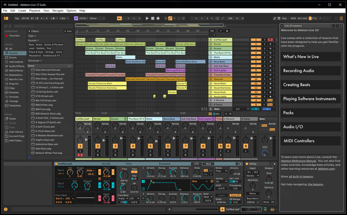Screen dimensions: 347x215
Task: Toggle the Utility device activator
Action: pos(247,164)
